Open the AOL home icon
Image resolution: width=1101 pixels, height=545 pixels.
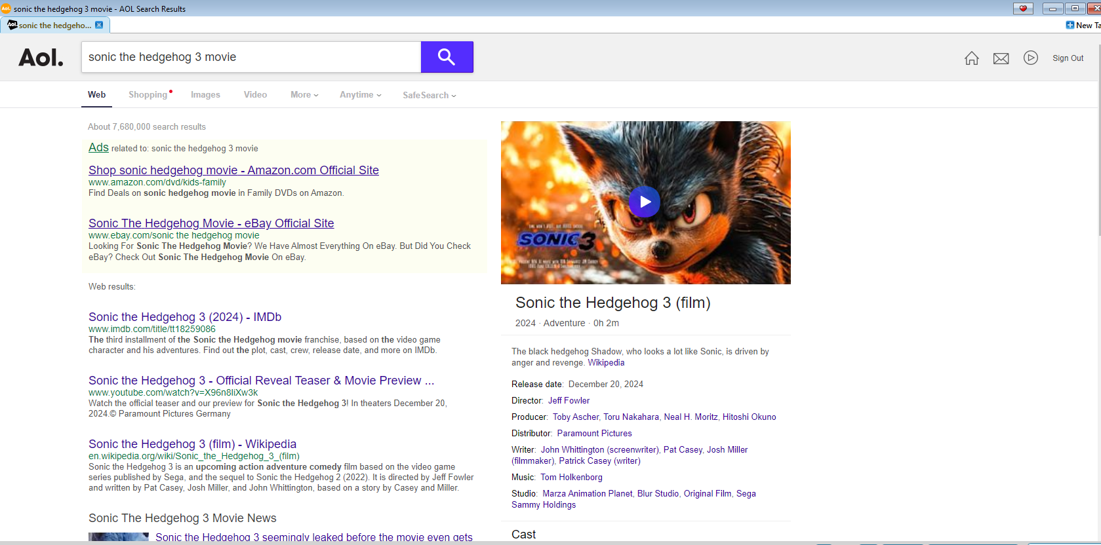[972, 58]
